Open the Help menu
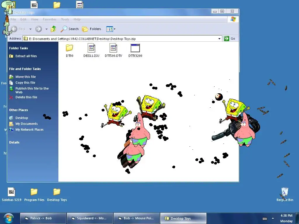The width and height of the screenshot is (299, 224). (x=77, y=19)
